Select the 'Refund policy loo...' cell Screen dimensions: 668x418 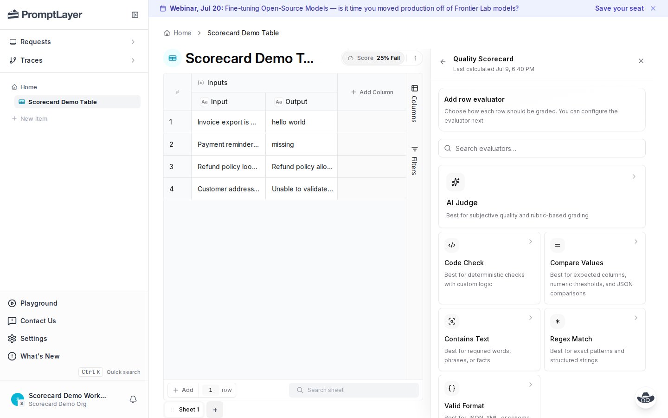pyautogui.click(x=228, y=167)
